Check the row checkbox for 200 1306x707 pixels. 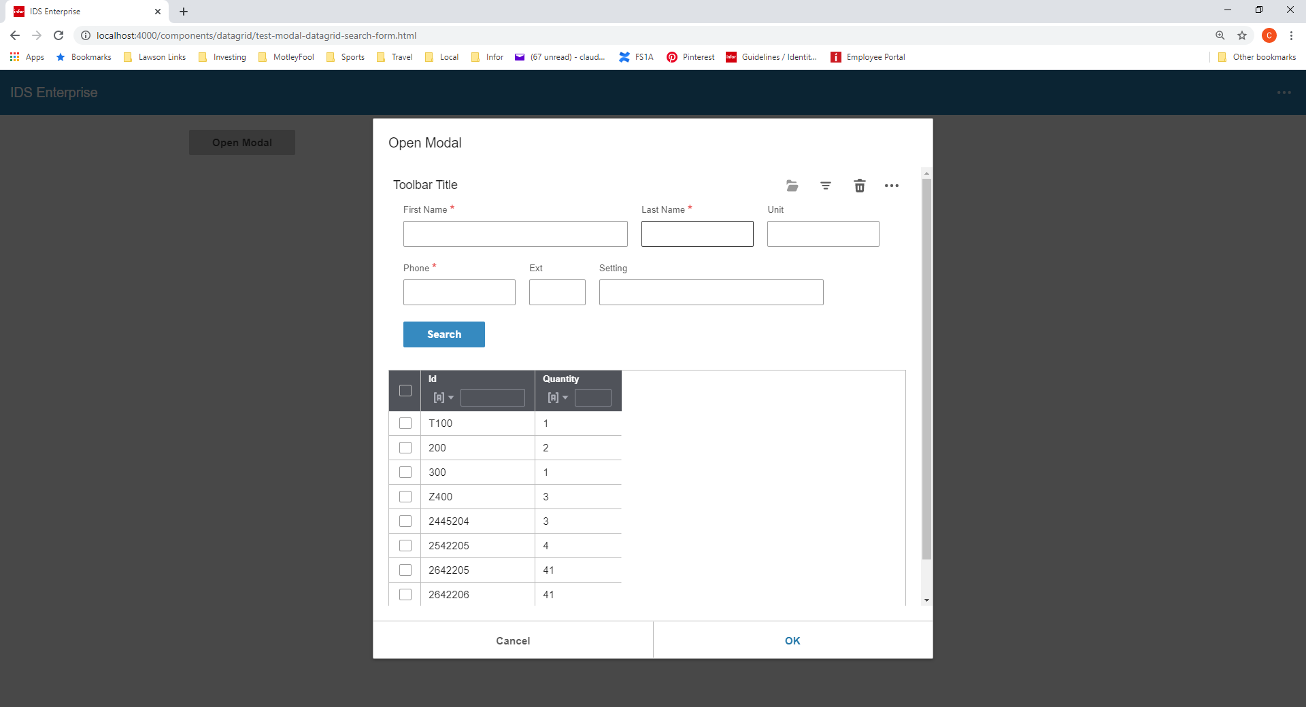(x=405, y=448)
